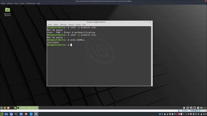Click 'echo $SHELL' command text
207x116 pixels.
click(x=78, y=40)
